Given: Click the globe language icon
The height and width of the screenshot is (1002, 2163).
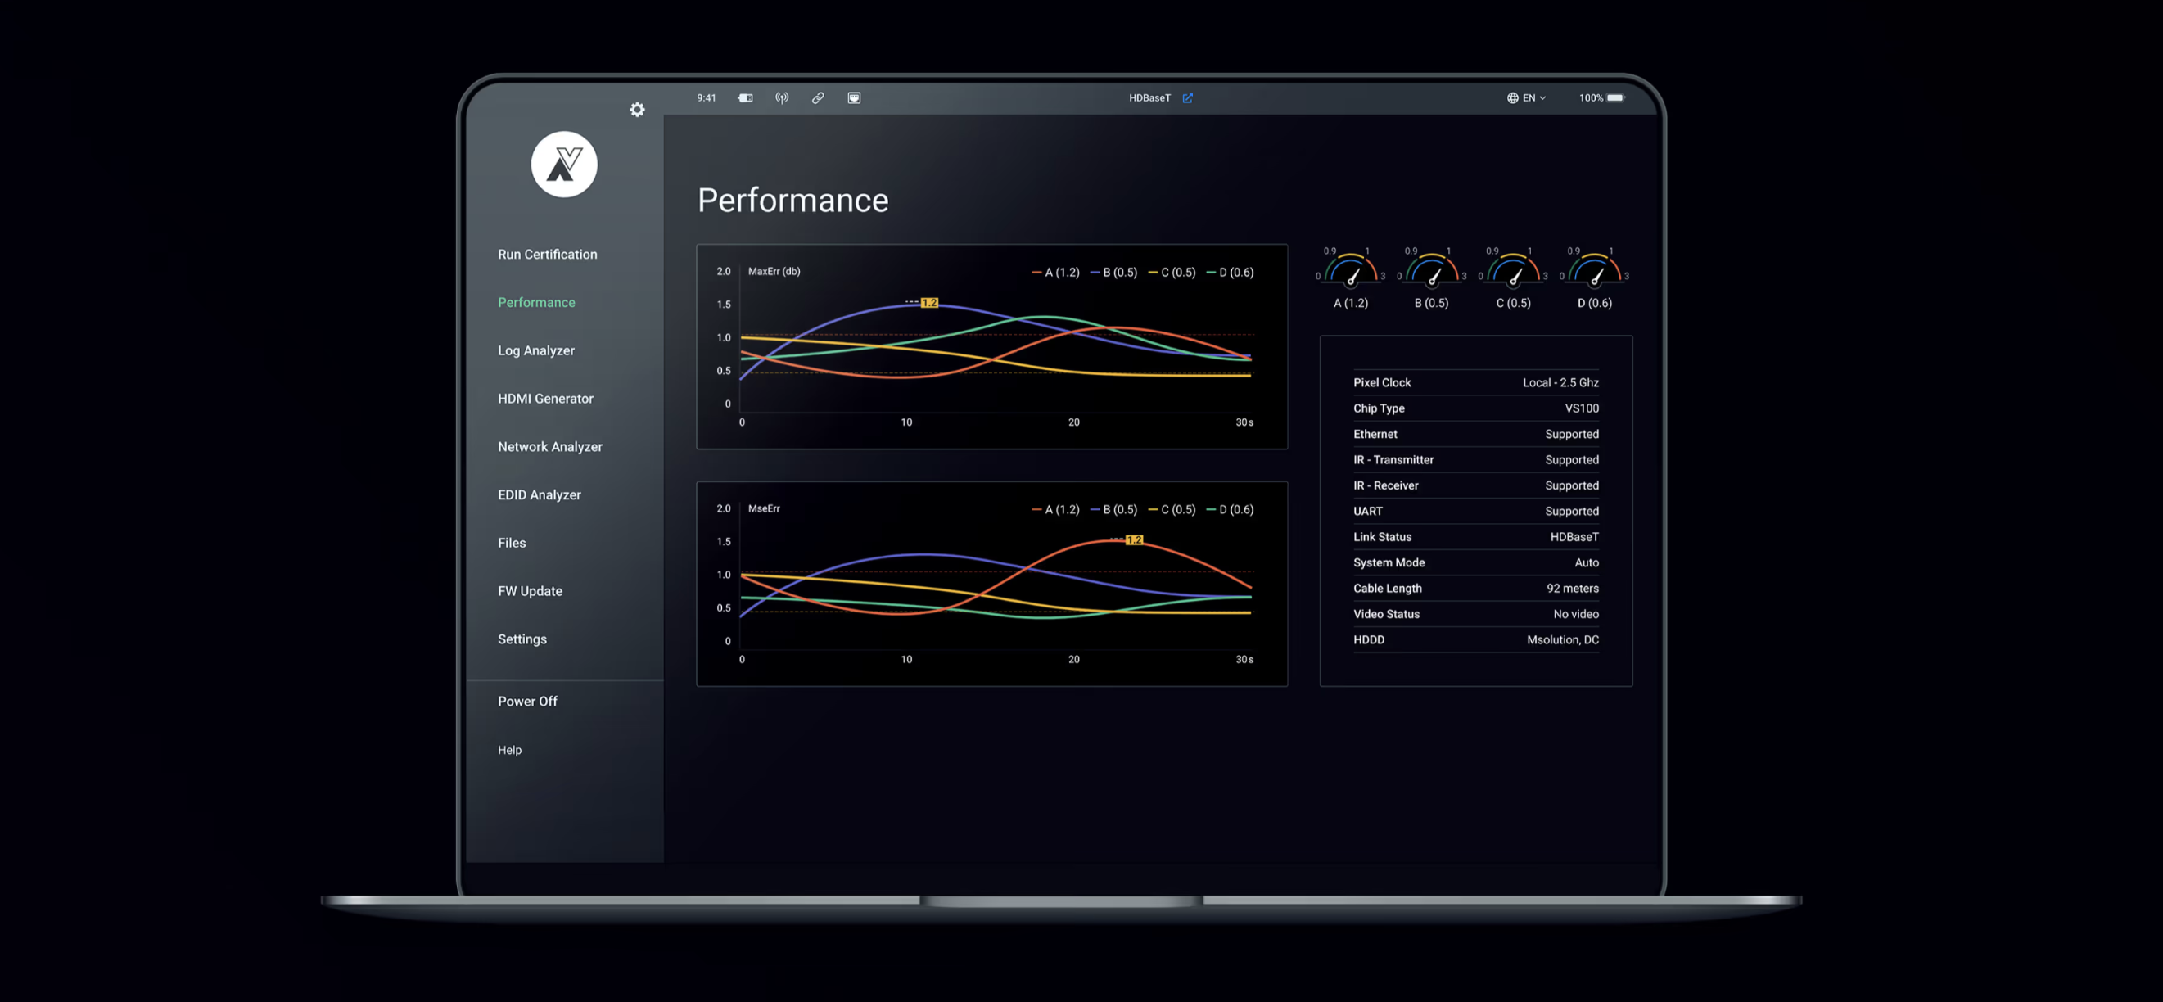Looking at the screenshot, I should tap(1512, 97).
